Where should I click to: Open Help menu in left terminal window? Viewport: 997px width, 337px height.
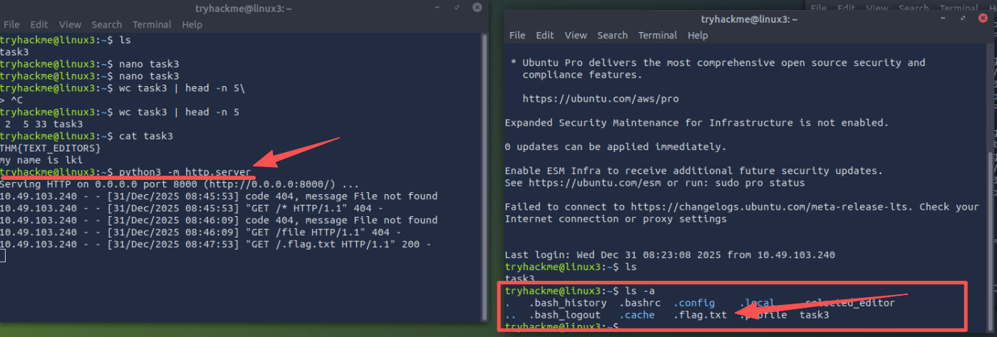pyautogui.click(x=192, y=24)
